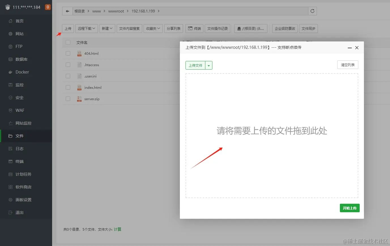Image resolution: width=390 pixels, height=246 pixels.
Task: Click the 日志 log icon
Action: pos(10,149)
